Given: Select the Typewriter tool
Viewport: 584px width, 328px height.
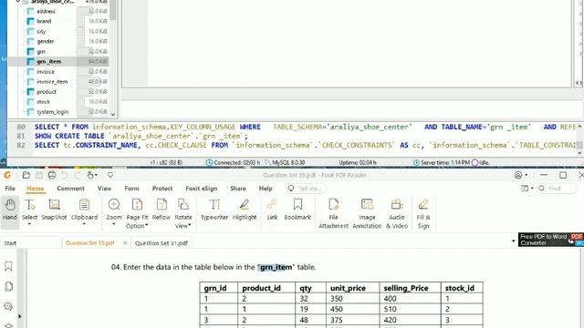Looking at the screenshot, I should tap(214, 209).
